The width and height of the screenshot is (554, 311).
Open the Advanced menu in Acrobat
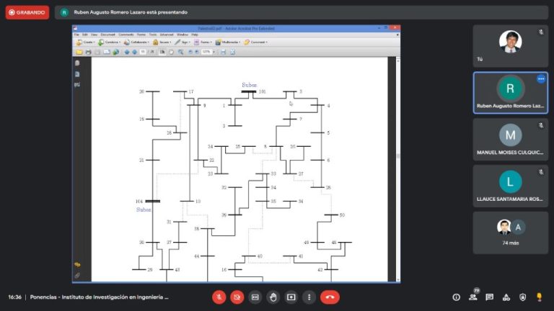click(166, 34)
